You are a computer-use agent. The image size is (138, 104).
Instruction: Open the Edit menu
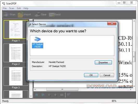pos(19,8)
